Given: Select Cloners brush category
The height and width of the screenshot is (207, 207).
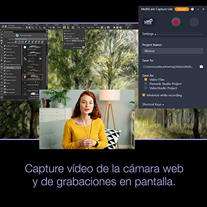Looking at the screenshot, I should coord(12,71).
